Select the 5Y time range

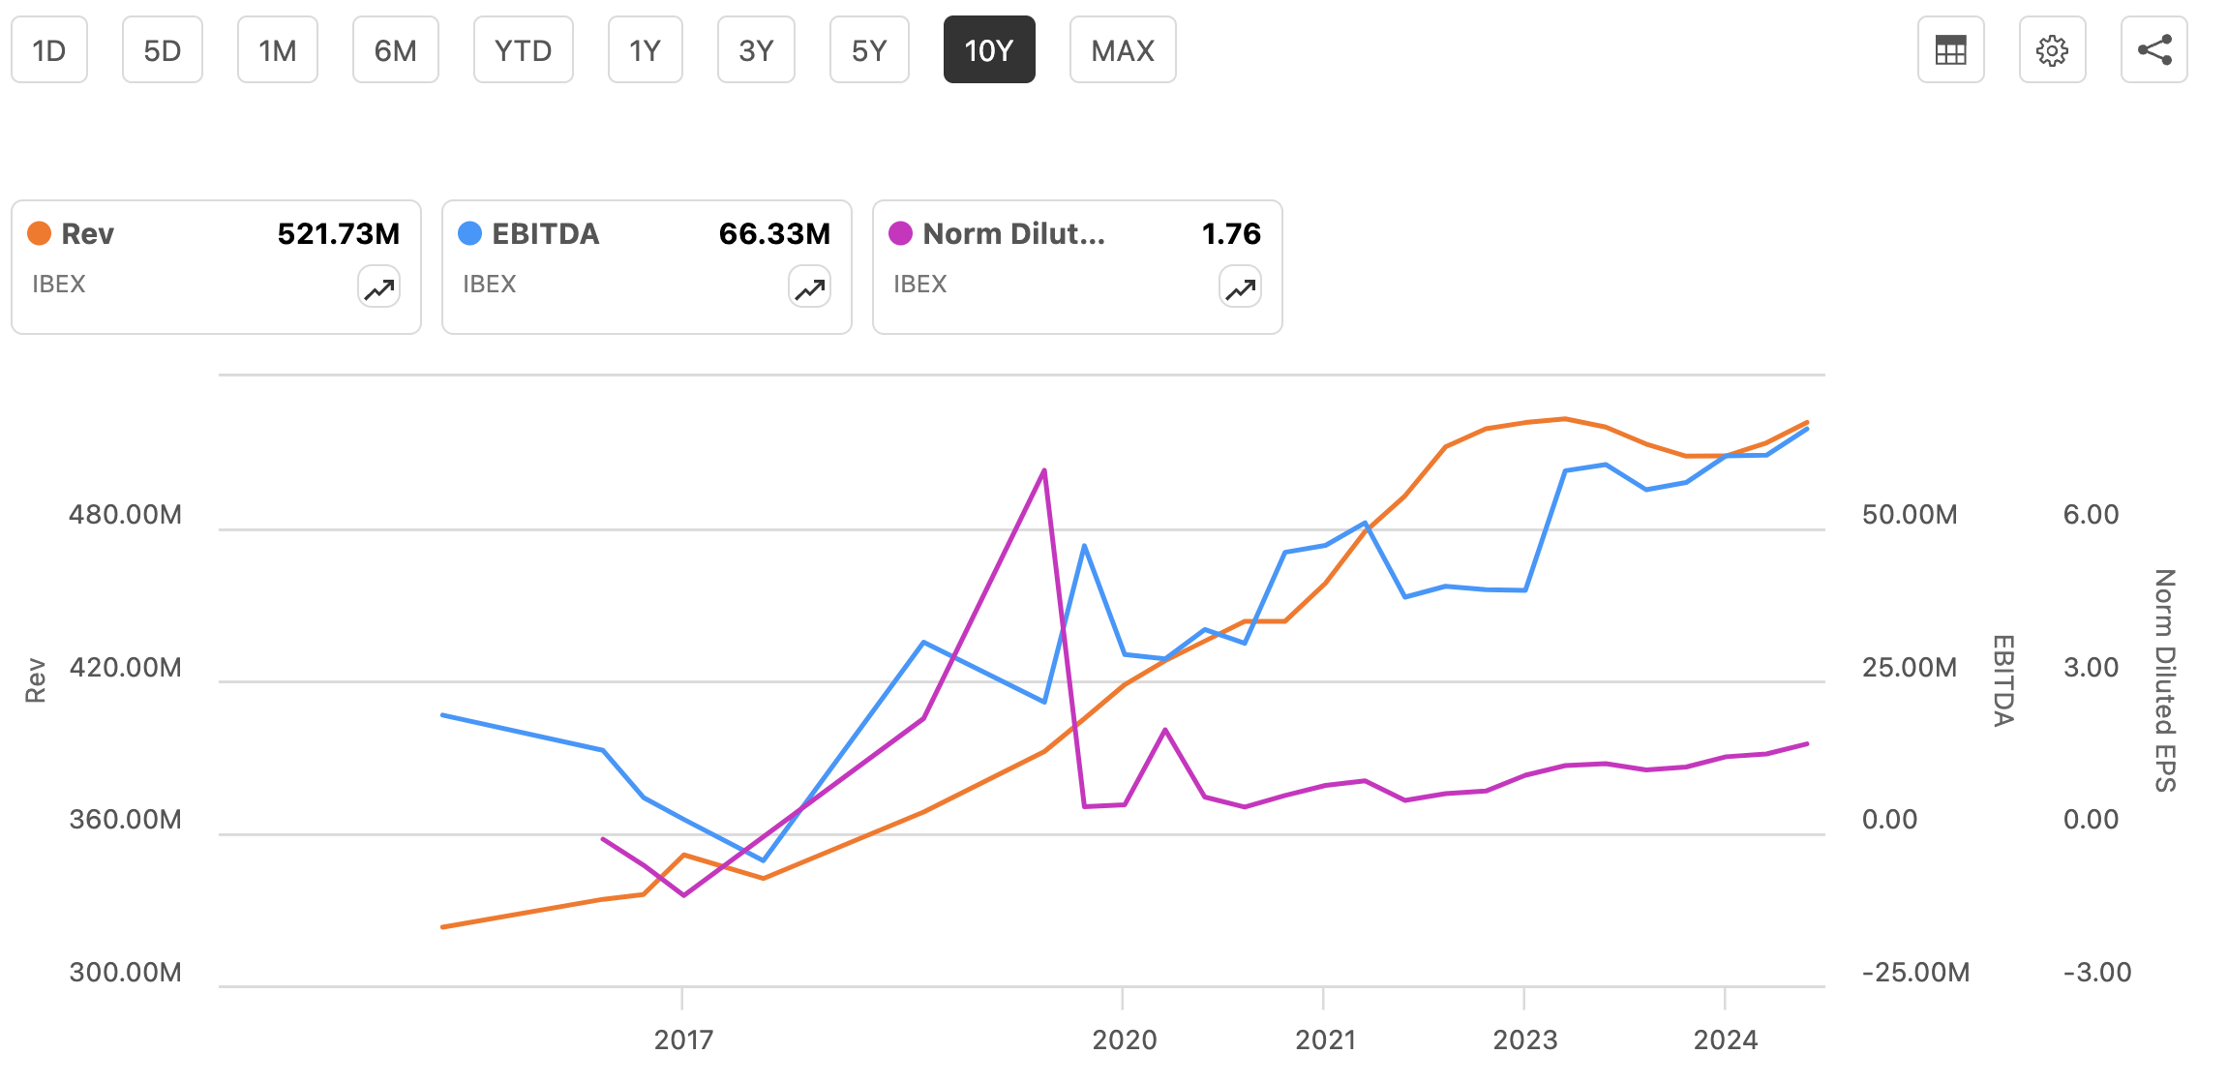(x=868, y=49)
